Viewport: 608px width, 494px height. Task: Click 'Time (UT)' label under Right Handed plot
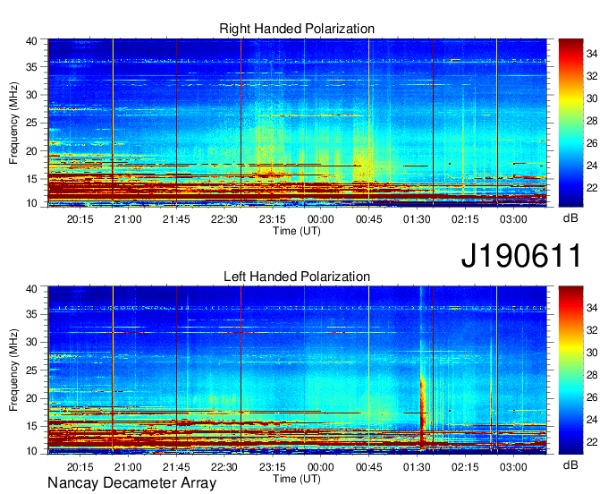click(297, 231)
